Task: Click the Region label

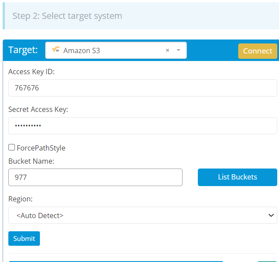Action: pos(21,199)
